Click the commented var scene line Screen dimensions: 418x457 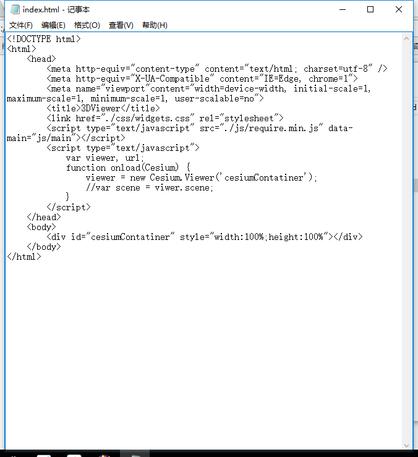tap(149, 188)
